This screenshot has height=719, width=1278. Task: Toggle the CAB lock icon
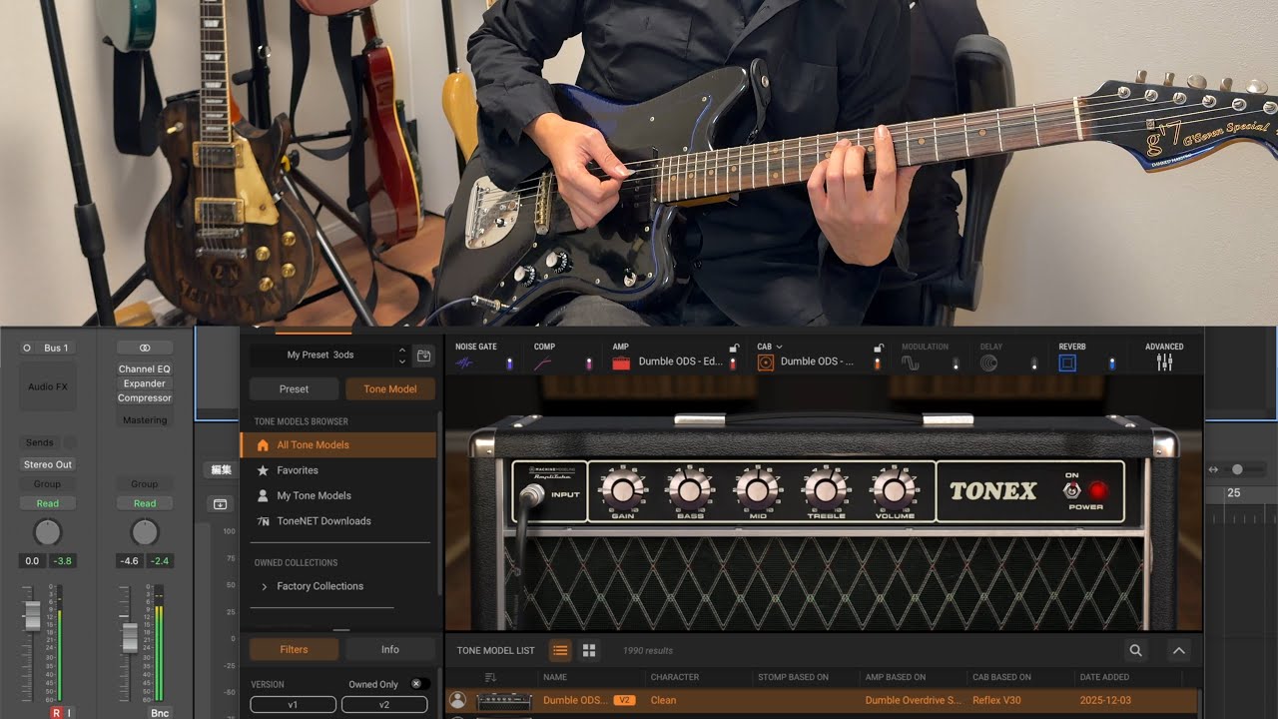[x=879, y=348]
